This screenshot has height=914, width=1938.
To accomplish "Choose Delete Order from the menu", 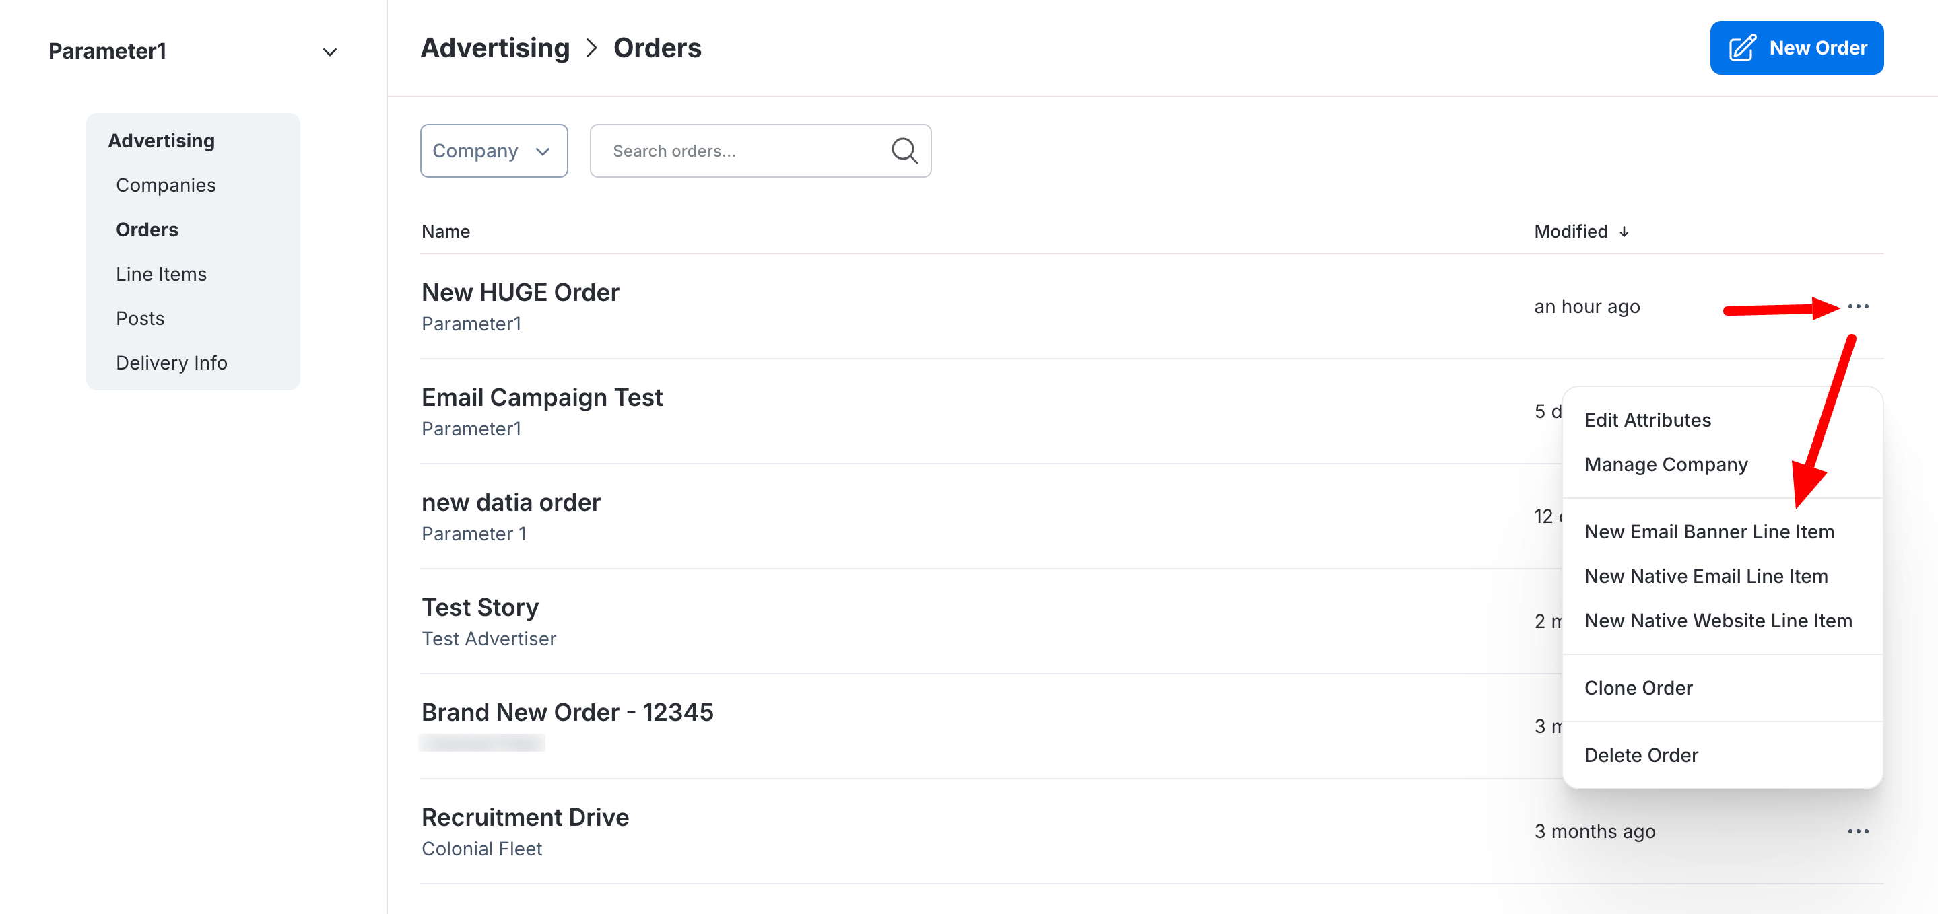I will pos(1641,755).
